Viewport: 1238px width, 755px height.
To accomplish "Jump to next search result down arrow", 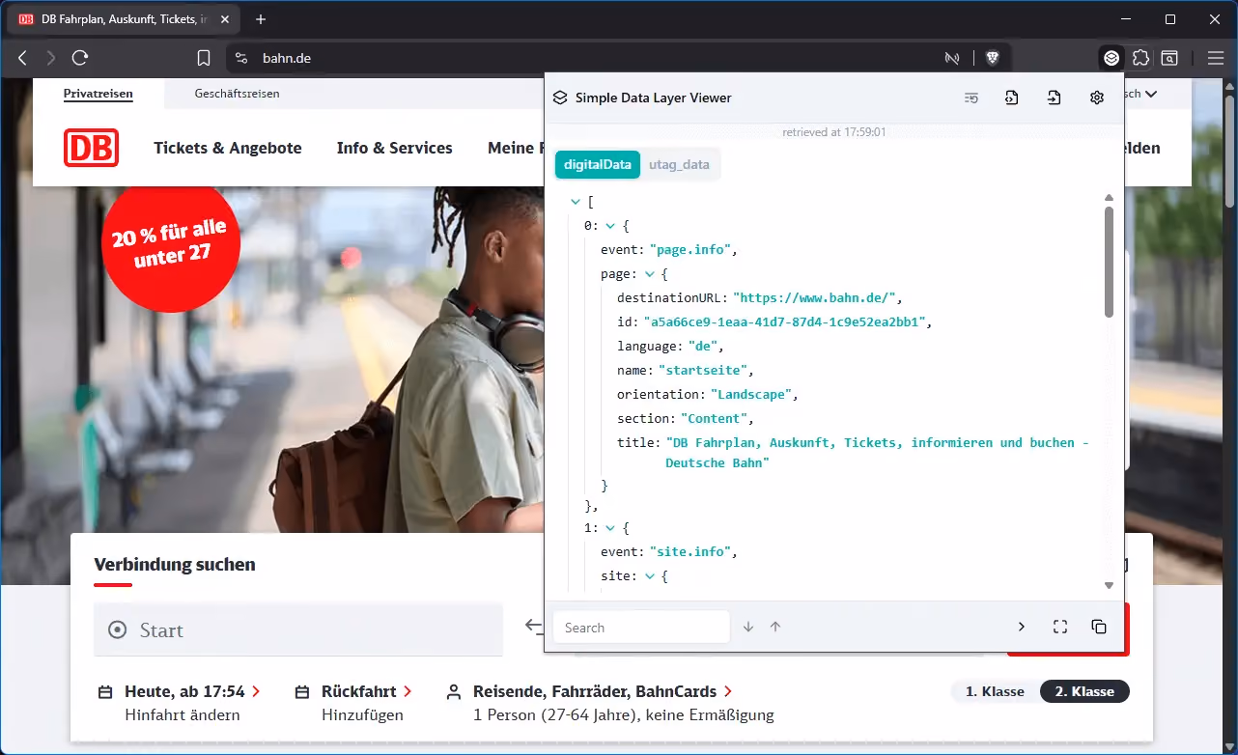I will [x=748, y=627].
